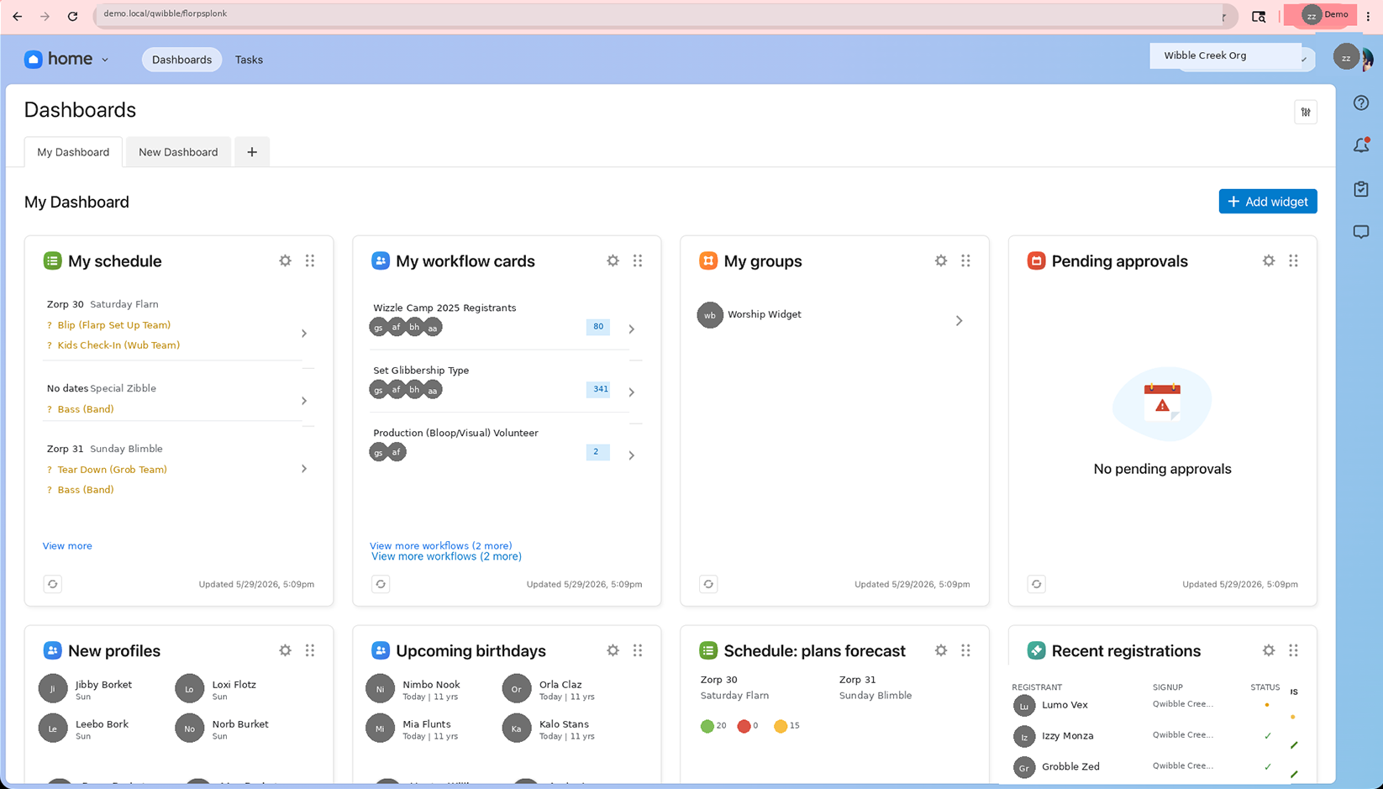
Task: Click My workflow cards drag handle
Action: pyautogui.click(x=638, y=261)
